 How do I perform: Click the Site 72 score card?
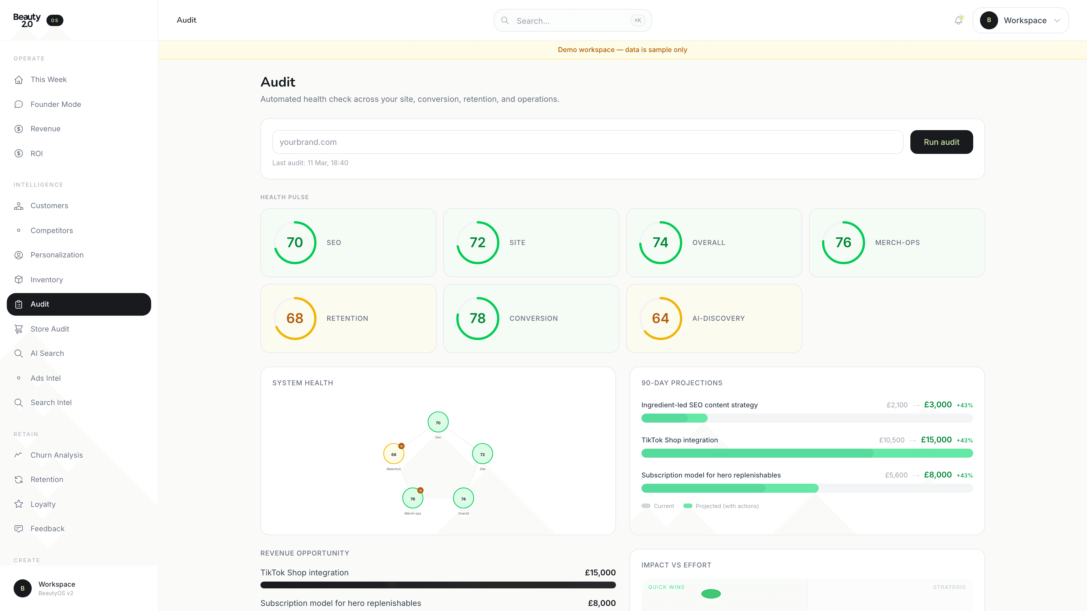pyautogui.click(x=531, y=242)
